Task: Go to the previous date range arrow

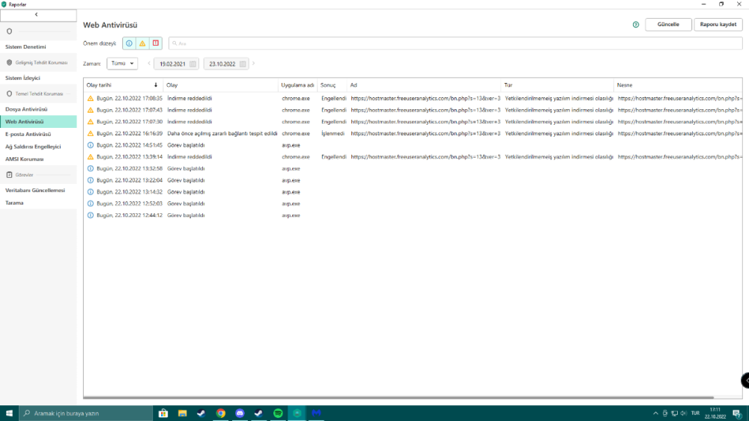Action: [149, 64]
